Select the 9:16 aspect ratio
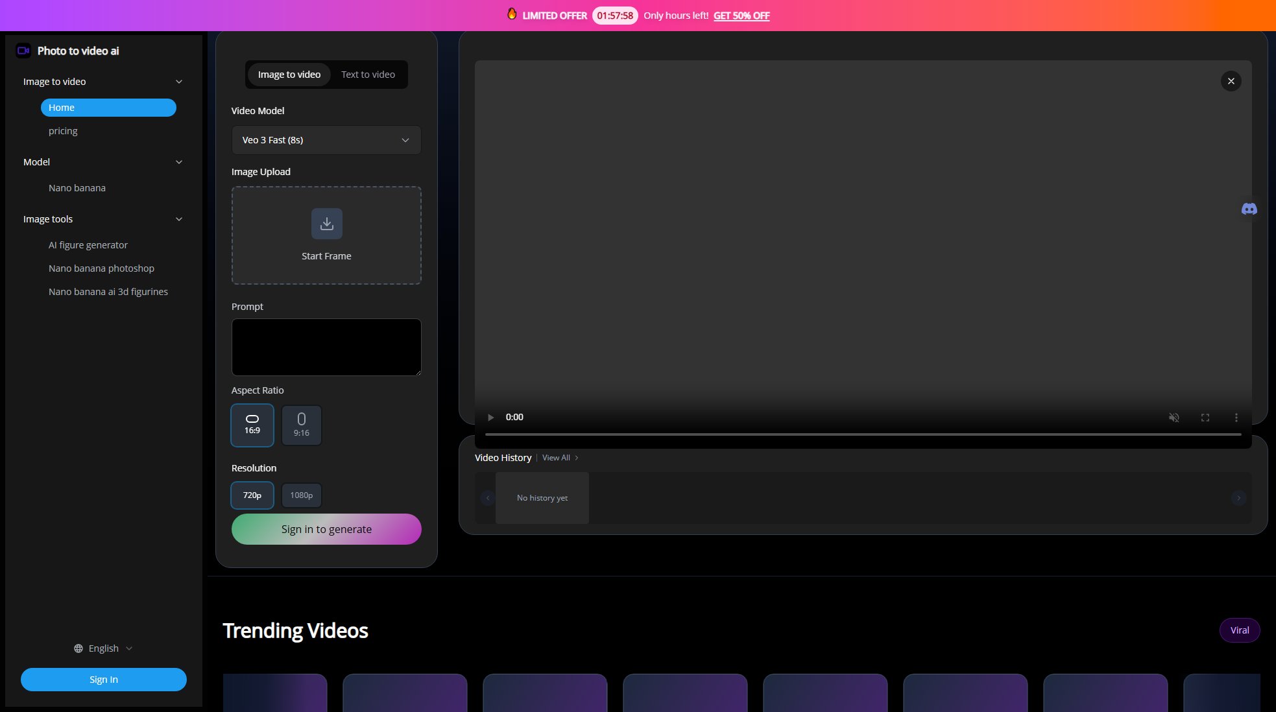The height and width of the screenshot is (712, 1276). [302, 425]
